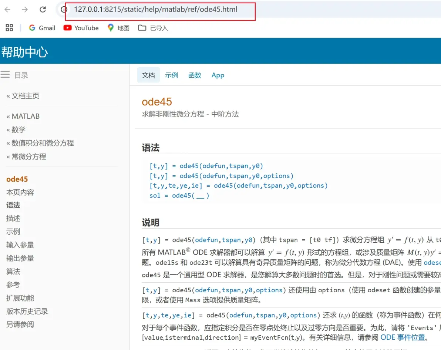
Task: Click the browser back arrow
Action: coord(8,9)
